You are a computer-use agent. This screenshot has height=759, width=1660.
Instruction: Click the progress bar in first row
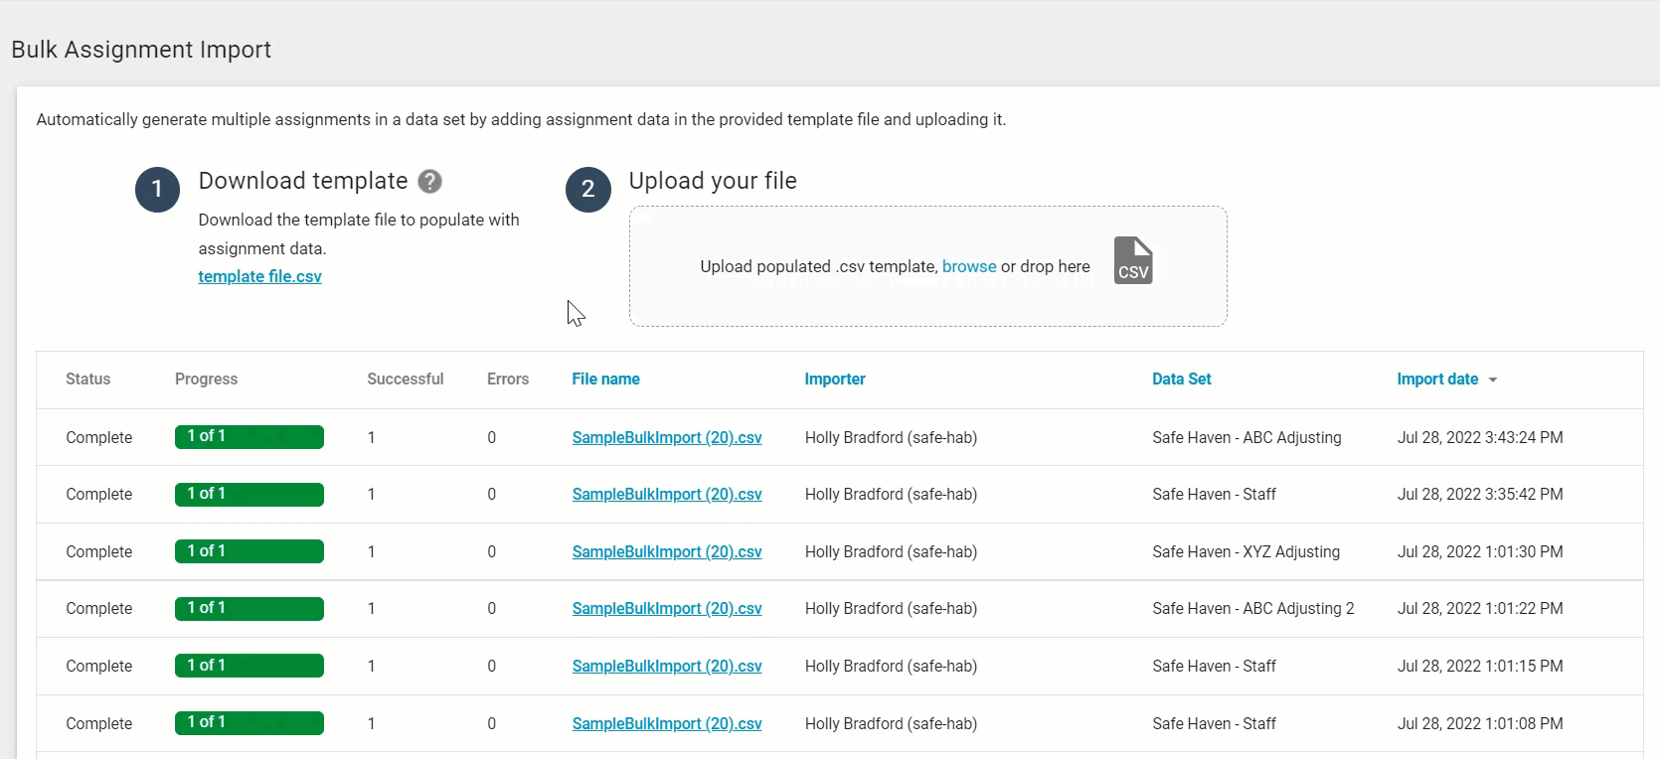[x=249, y=437]
